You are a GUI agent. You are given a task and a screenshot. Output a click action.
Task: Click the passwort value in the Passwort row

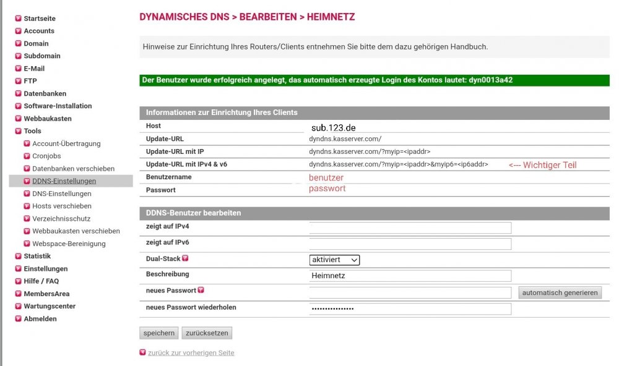coord(327,189)
